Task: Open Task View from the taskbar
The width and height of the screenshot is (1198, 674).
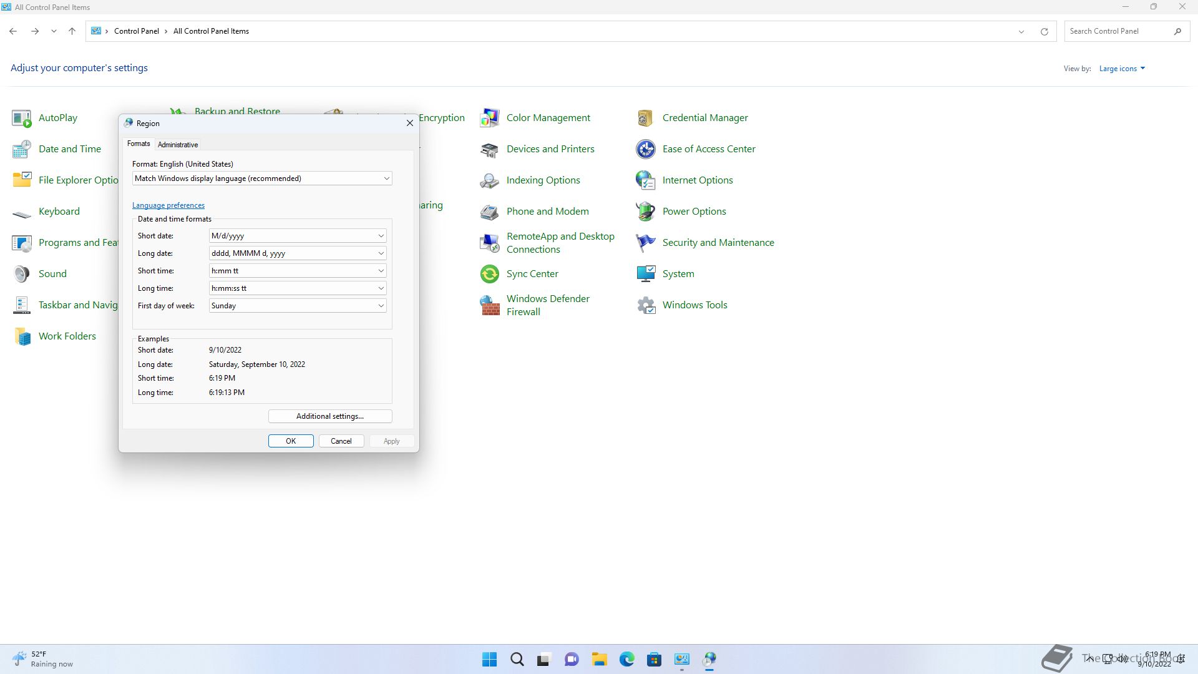Action: pyautogui.click(x=545, y=659)
